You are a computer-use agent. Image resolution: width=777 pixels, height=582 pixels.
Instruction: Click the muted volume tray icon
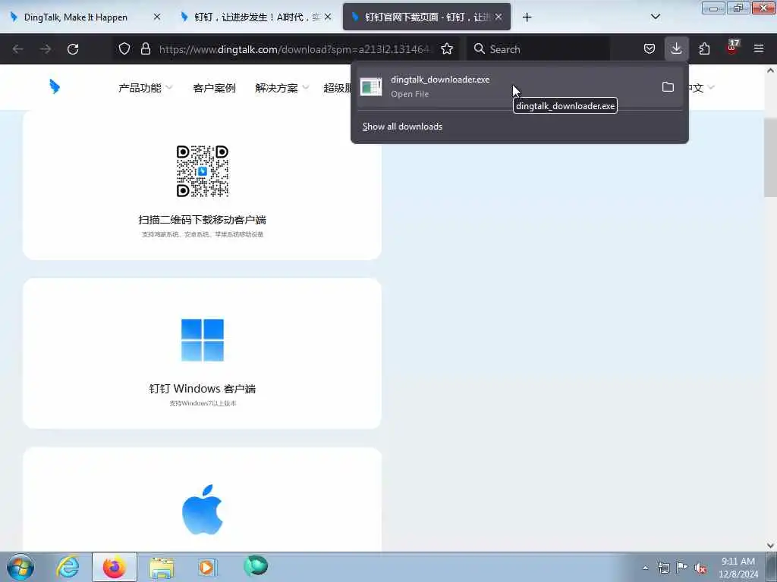click(700, 568)
